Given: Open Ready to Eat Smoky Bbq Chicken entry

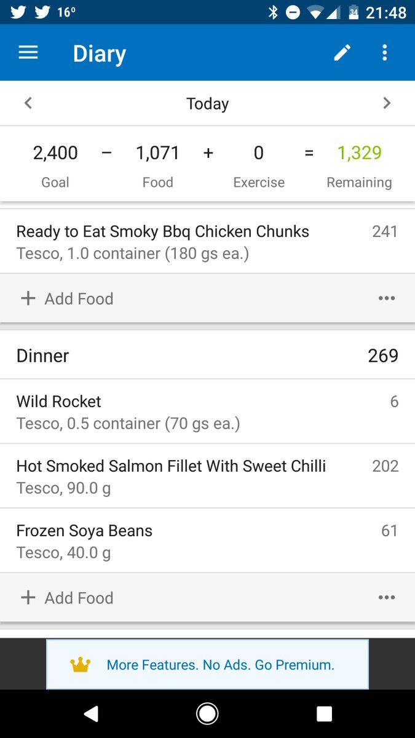Looking at the screenshot, I should pos(207,242).
